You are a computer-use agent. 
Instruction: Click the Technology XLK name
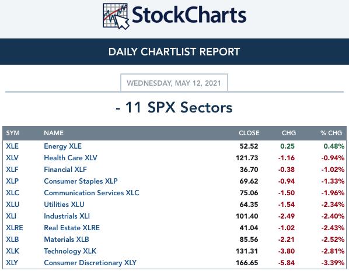pyautogui.click(x=70, y=251)
